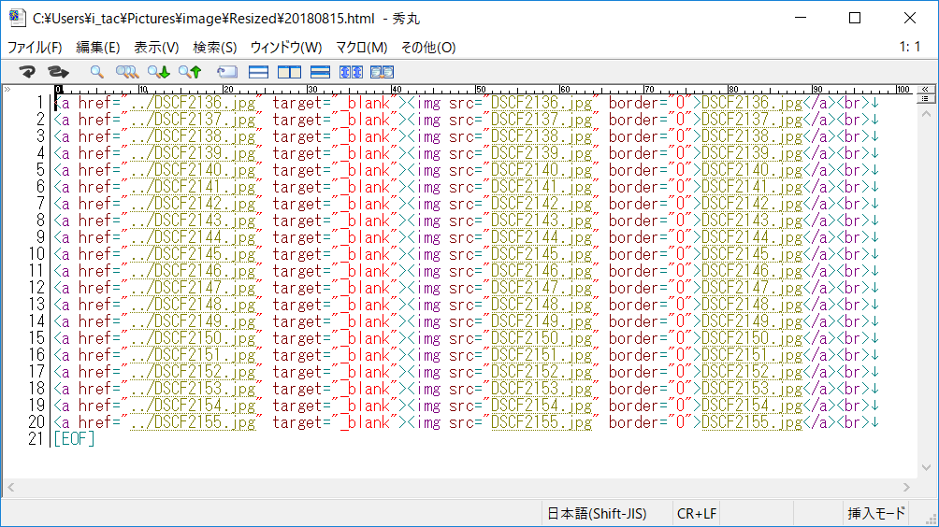Click the stacked windows tile icon
The width and height of the screenshot is (939, 527).
321,72
